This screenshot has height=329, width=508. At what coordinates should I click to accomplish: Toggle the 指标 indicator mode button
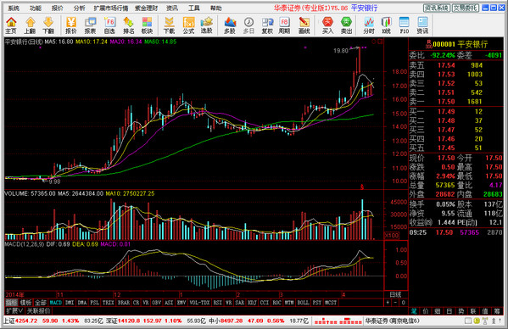click(11, 303)
